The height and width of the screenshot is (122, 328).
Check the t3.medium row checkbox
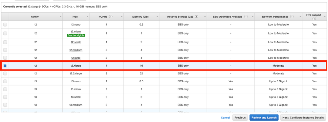click(x=5, y=105)
